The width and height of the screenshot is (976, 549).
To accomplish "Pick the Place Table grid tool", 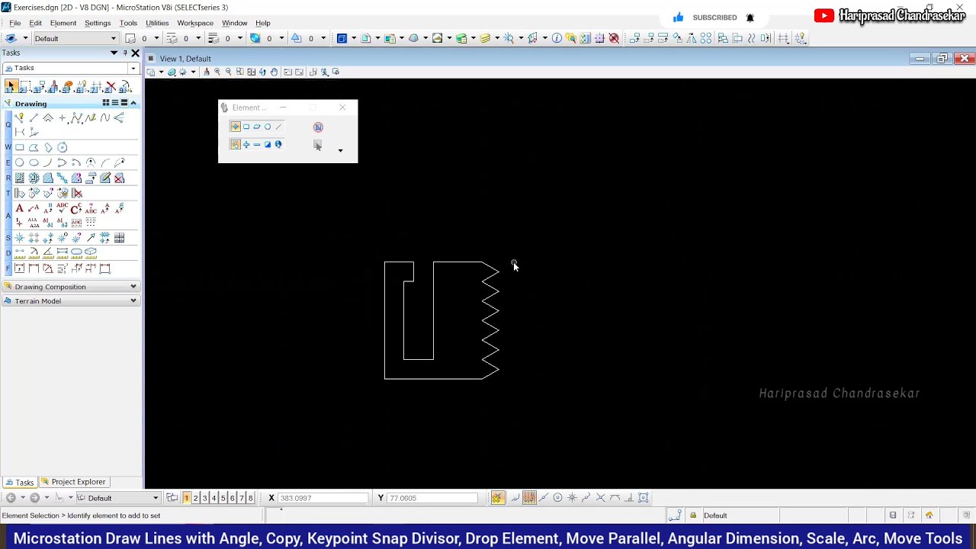I will coord(119,238).
